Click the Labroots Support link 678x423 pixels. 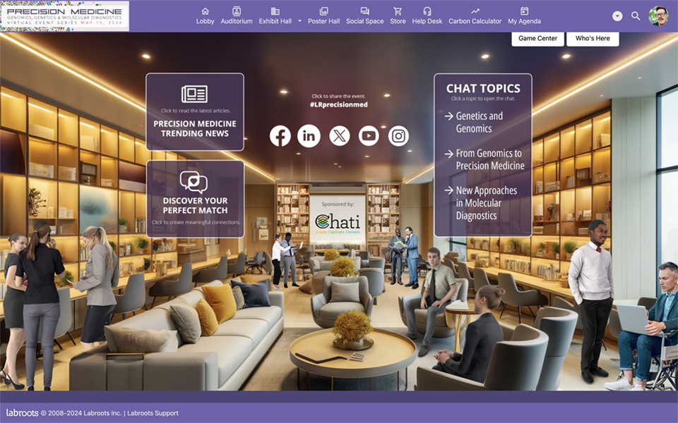coord(153,413)
